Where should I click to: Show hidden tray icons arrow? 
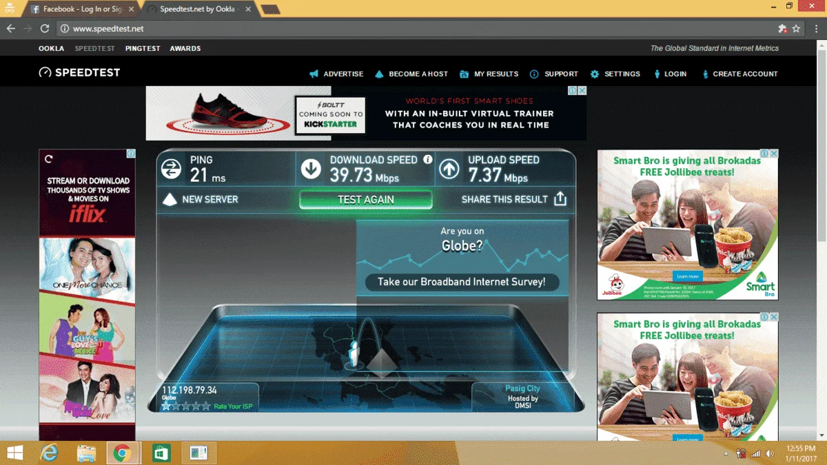726,455
